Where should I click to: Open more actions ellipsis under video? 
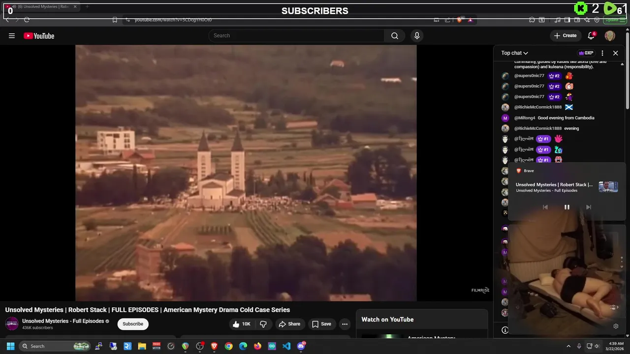(345, 324)
